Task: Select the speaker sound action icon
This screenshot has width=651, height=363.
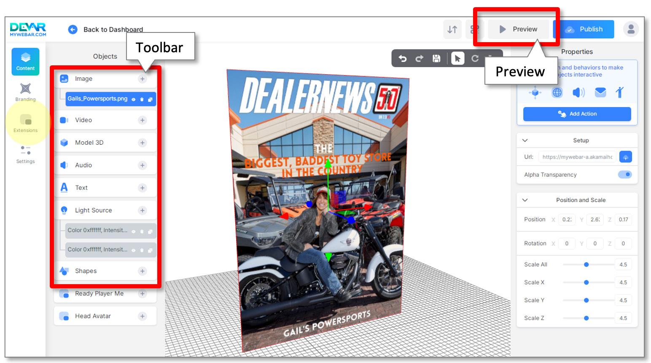Action: [x=578, y=92]
